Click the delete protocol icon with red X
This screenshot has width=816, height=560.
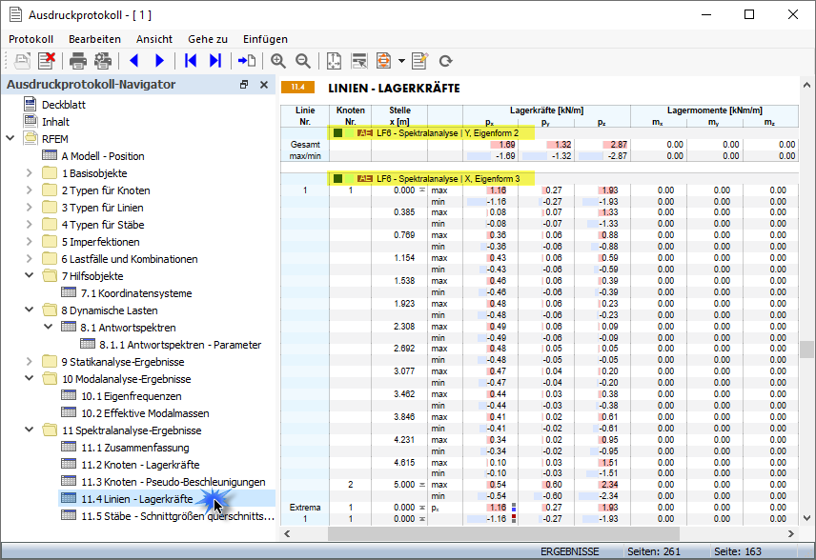tap(46, 61)
